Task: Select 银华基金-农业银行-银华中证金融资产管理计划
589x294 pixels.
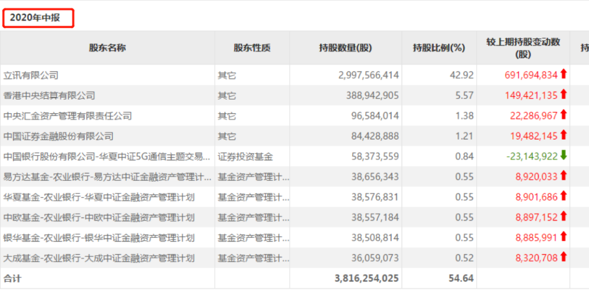Action: coord(99,238)
